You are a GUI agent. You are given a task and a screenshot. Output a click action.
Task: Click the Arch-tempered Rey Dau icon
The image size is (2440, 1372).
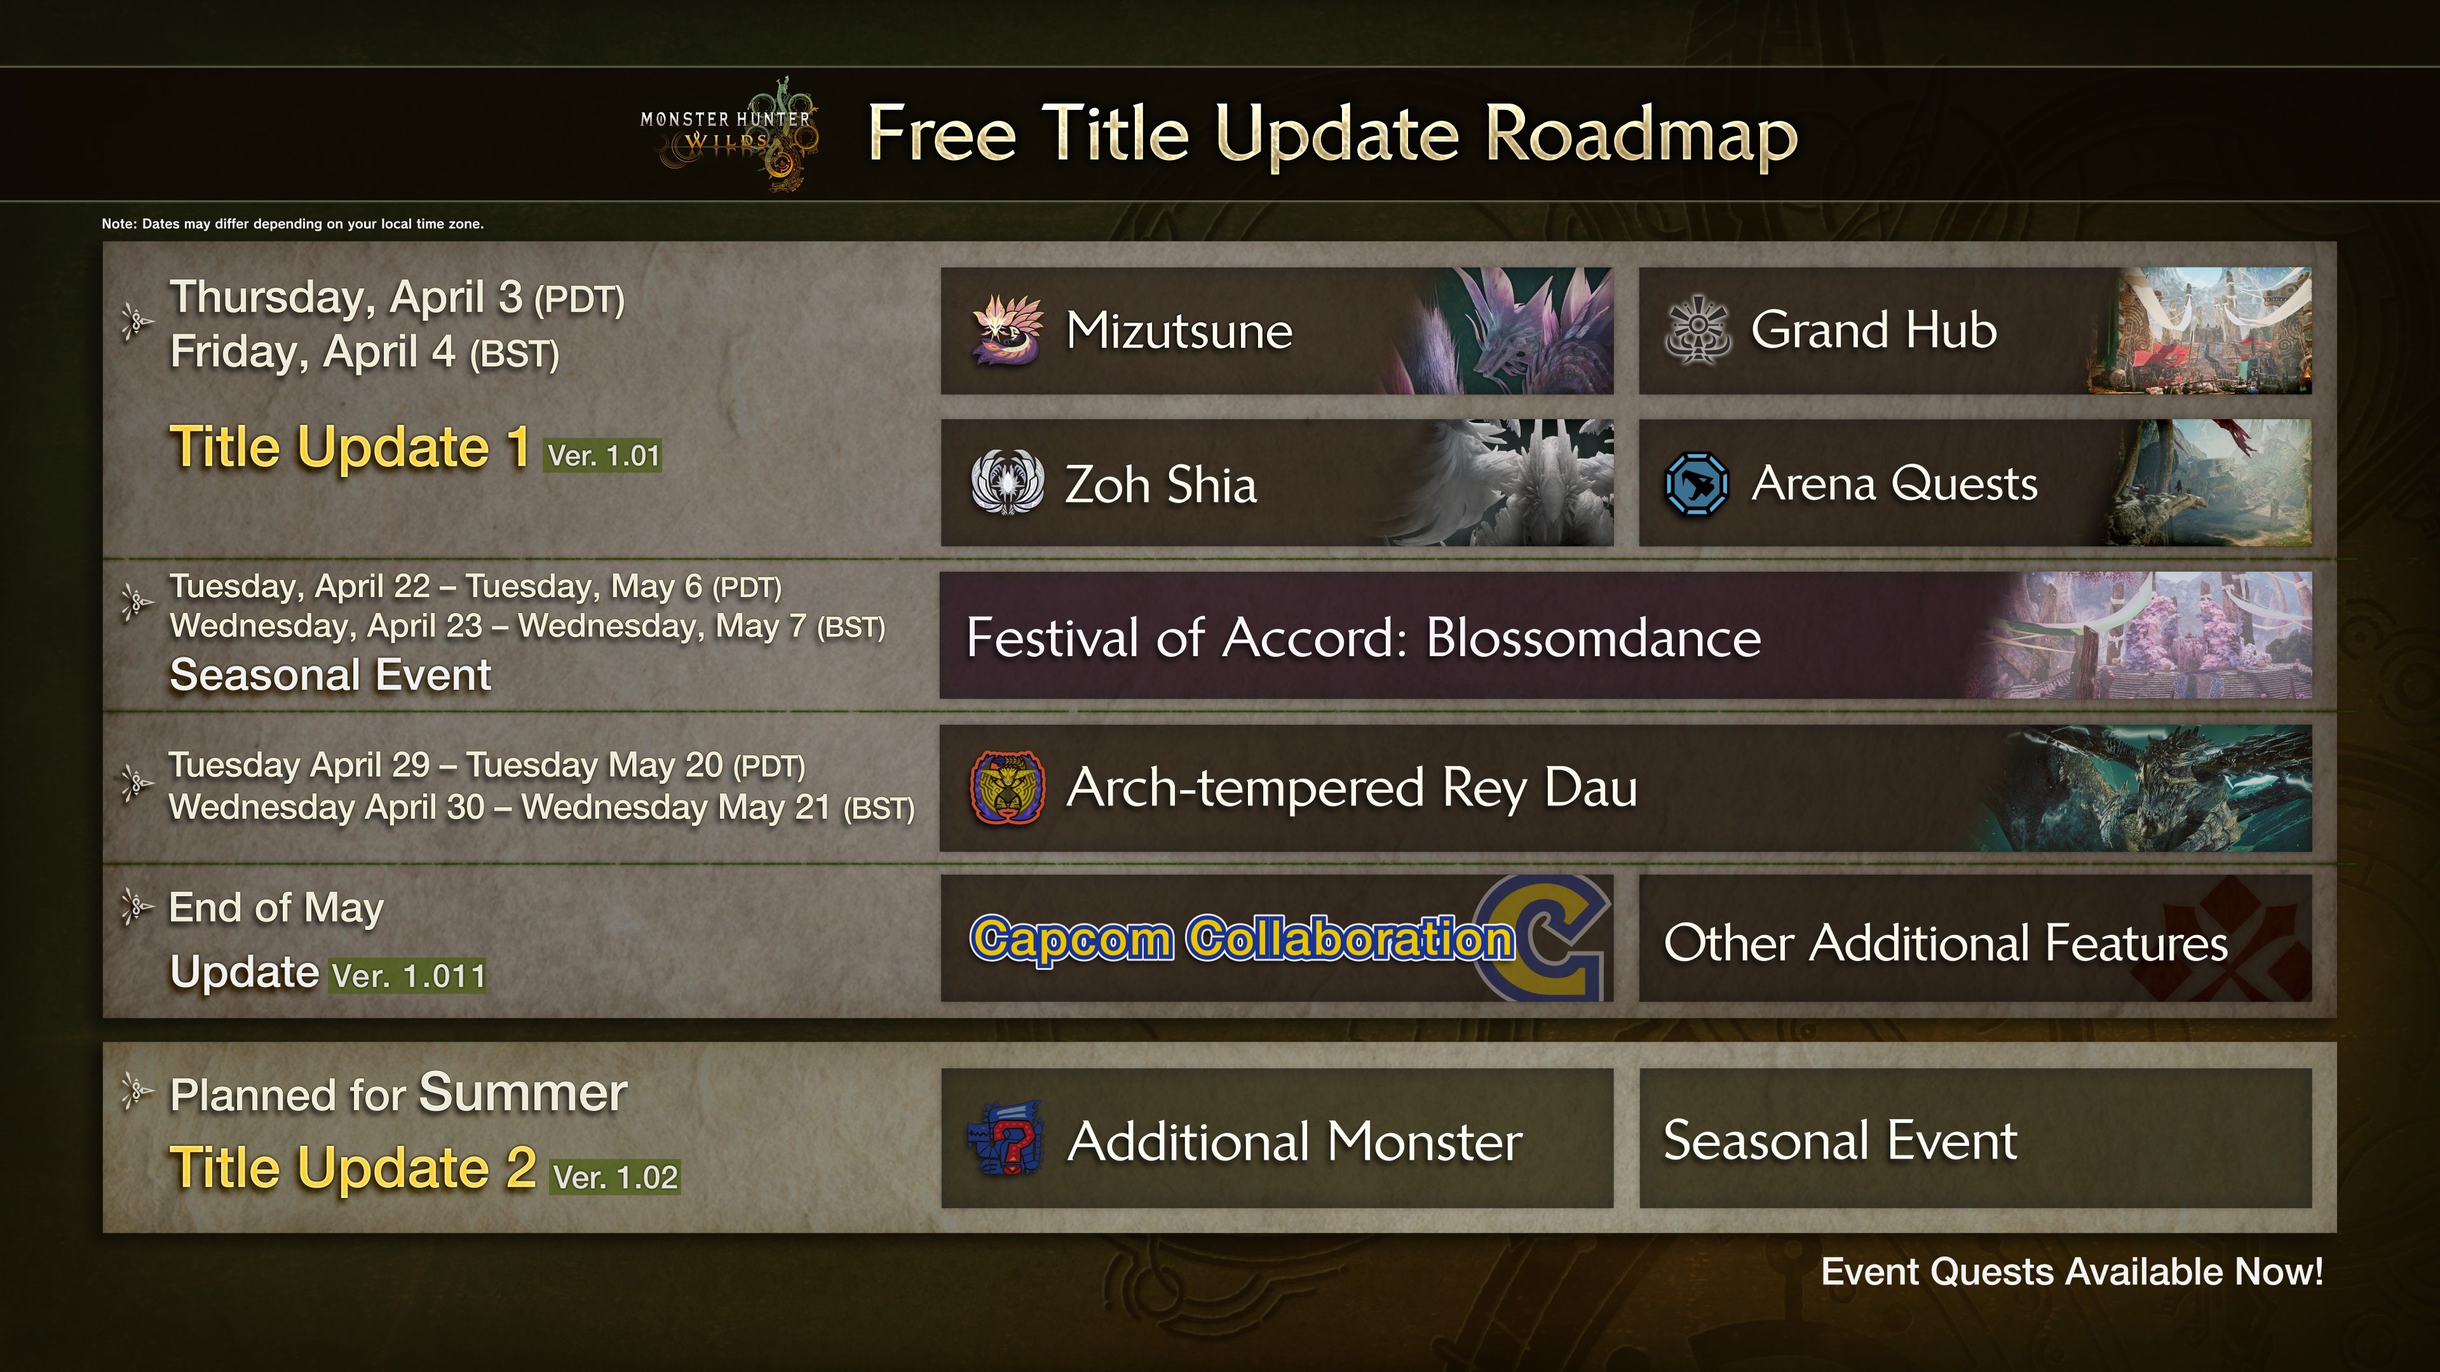pyautogui.click(x=1008, y=788)
